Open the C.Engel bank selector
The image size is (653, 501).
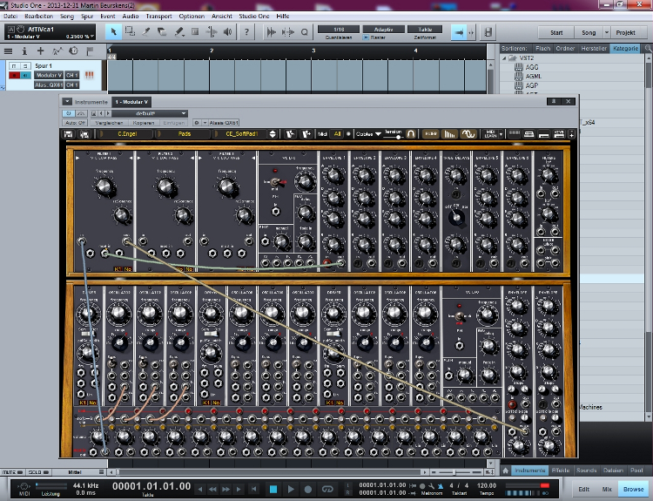click(x=127, y=134)
